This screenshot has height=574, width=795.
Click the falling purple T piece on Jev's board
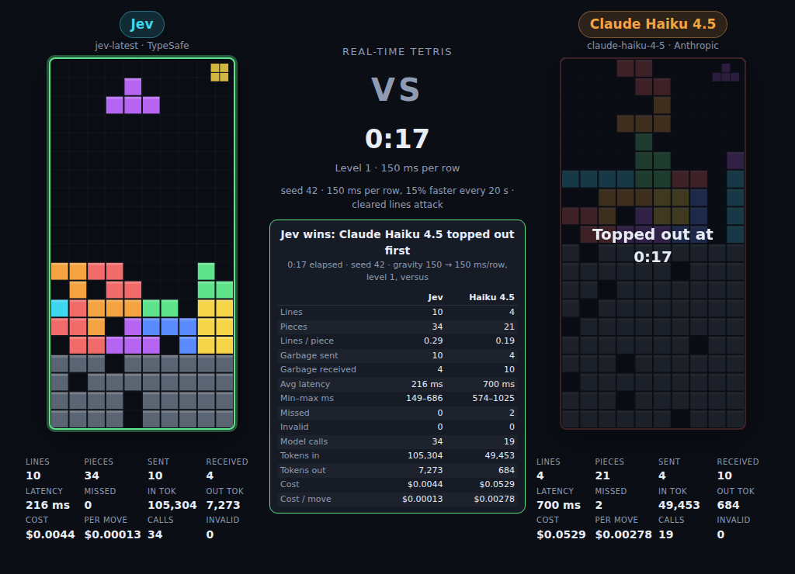click(133, 95)
